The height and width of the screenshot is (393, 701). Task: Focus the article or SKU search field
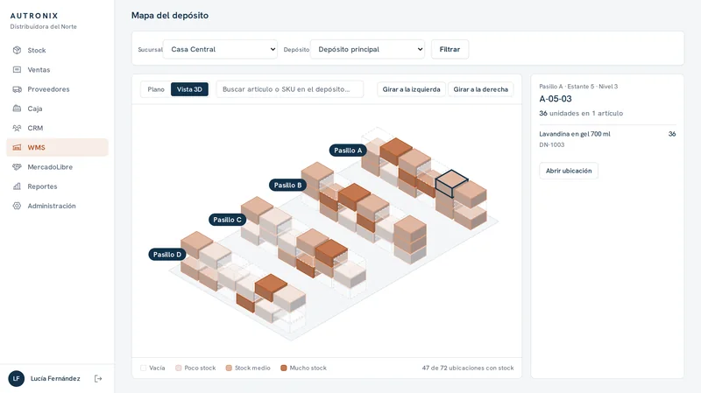[290, 89]
